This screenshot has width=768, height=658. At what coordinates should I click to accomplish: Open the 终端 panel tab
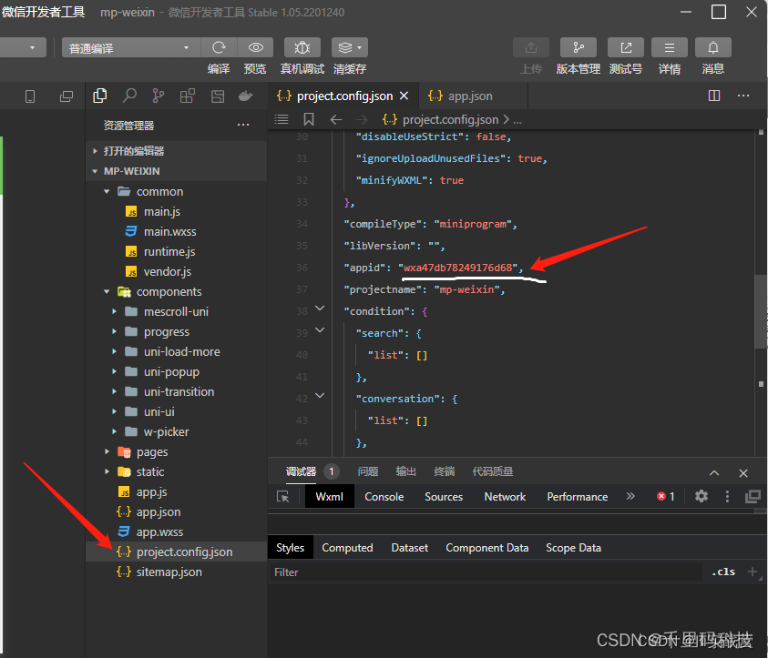pyautogui.click(x=445, y=471)
